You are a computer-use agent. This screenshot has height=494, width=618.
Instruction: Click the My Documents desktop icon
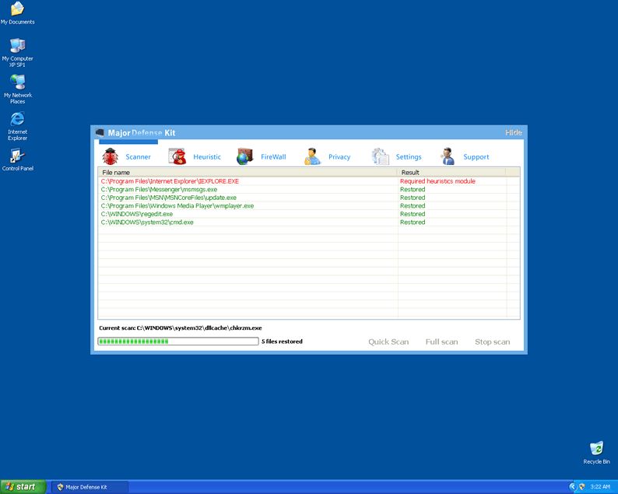click(x=17, y=9)
